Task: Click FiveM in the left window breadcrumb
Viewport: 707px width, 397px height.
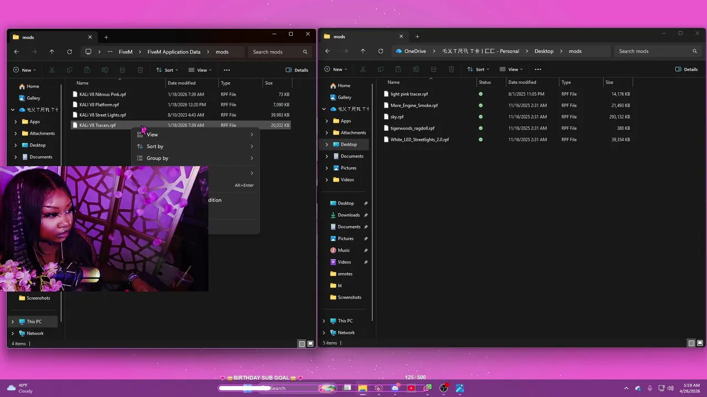Action: click(x=125, y=52)
